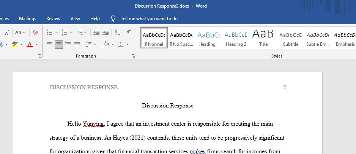
Task: Select the Normal style
Action: pyautogui.click(x=154, y=38)
